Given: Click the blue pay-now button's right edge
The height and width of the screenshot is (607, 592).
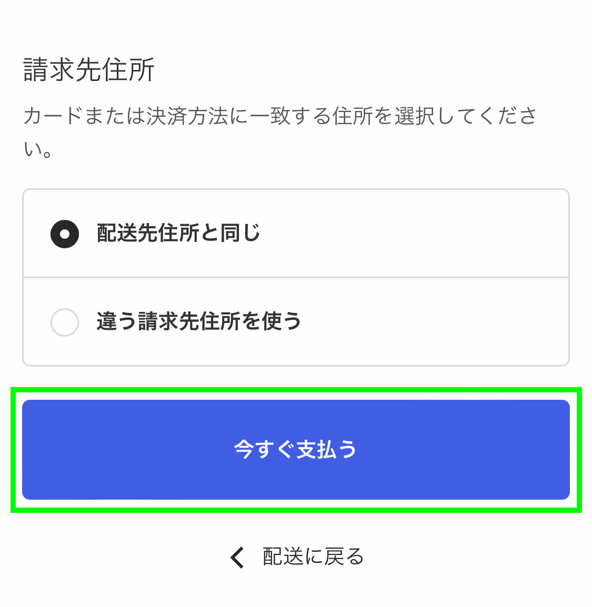Looking at the screenshot, I should click(x=555, y=450).
